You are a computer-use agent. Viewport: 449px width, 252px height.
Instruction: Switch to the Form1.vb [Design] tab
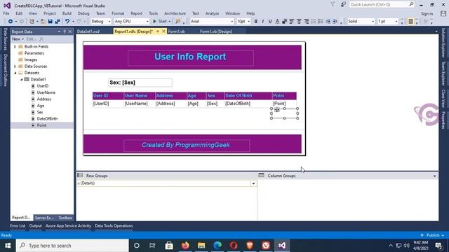tap(216, 31)
